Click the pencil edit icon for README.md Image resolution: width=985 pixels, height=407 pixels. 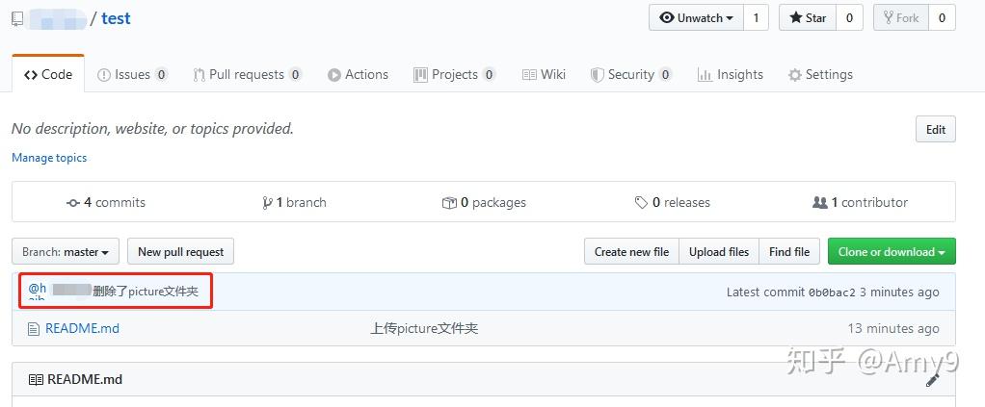coord(932,380)
